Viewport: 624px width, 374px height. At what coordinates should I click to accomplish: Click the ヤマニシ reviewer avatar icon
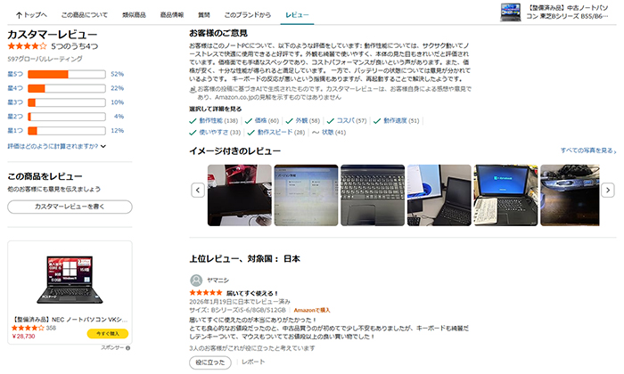[196, 280]
